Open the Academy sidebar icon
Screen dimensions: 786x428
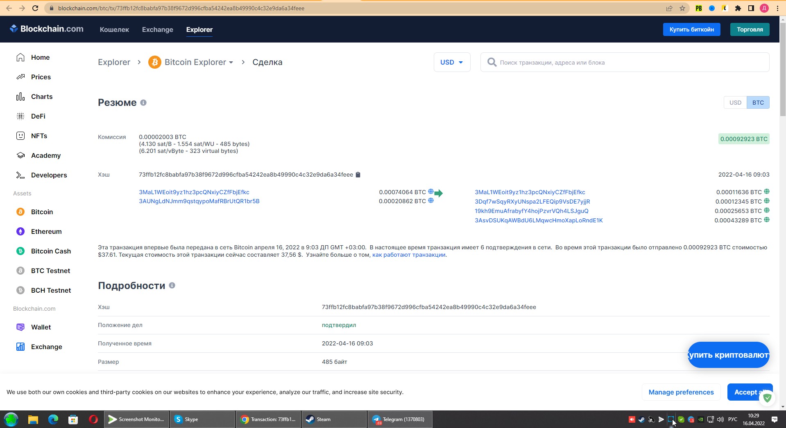[x=20, y=155]
